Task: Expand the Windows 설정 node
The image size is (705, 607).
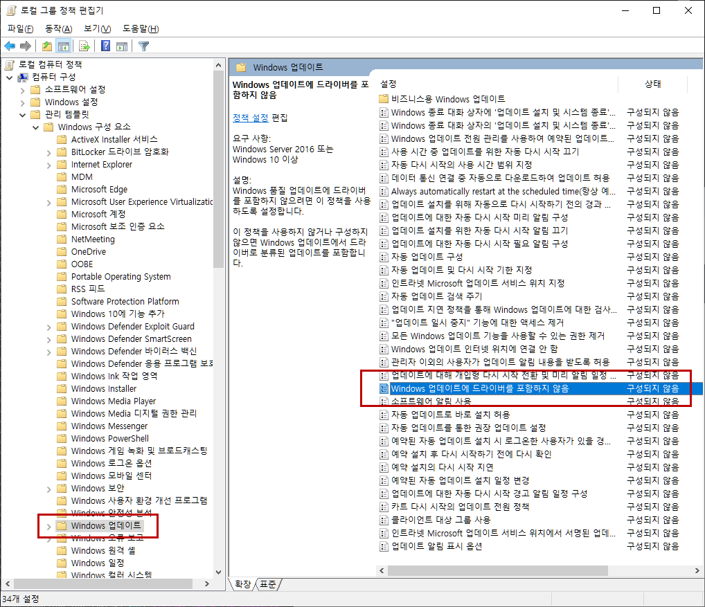Action: 22,103
